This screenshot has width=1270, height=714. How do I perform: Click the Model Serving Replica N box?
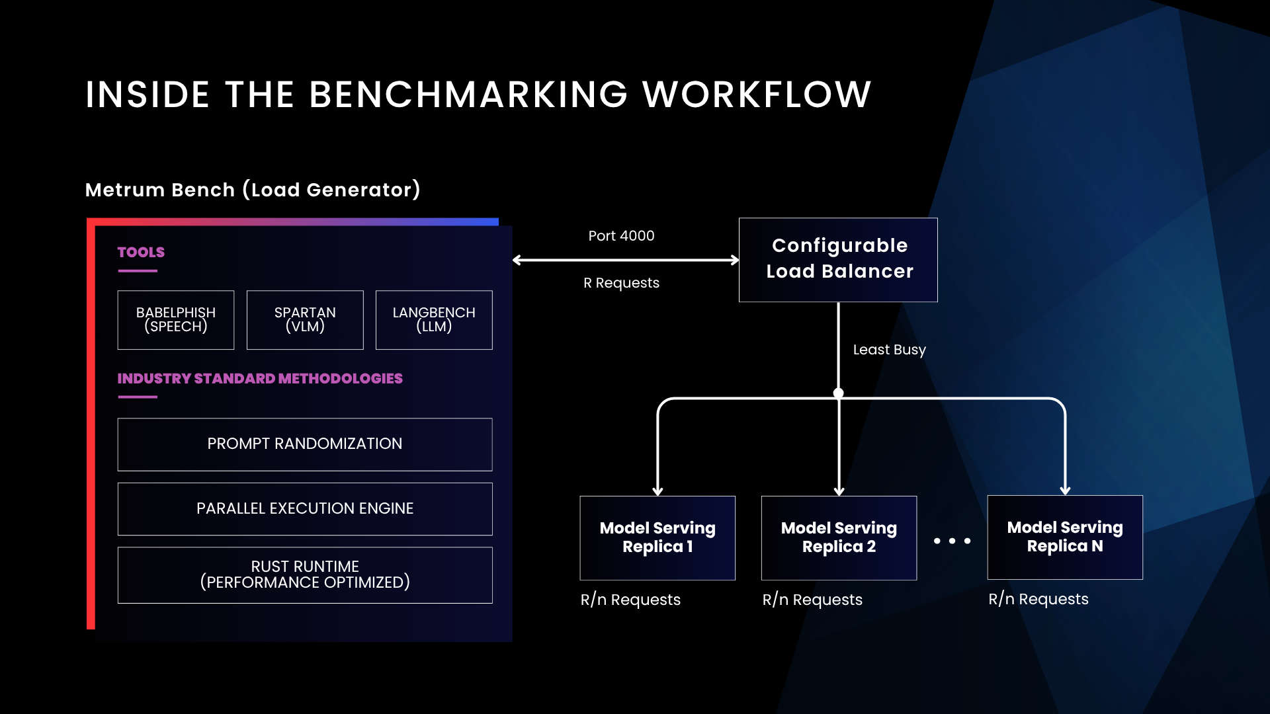1065,537
